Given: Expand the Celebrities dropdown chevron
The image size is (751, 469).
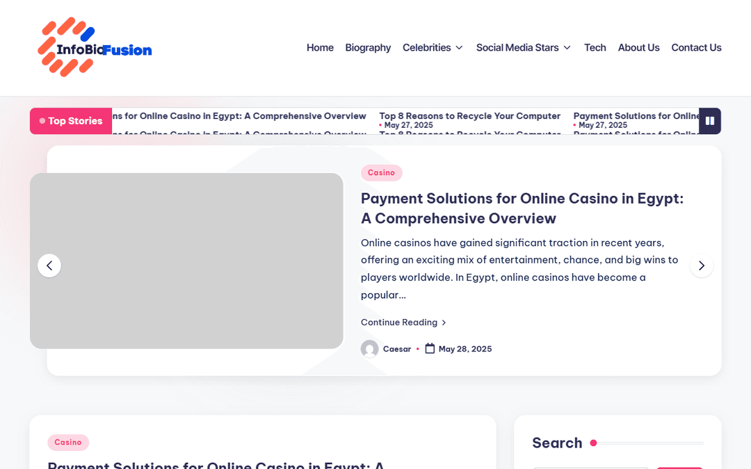Looking at the screenshot, I should (x=459, y=48).
